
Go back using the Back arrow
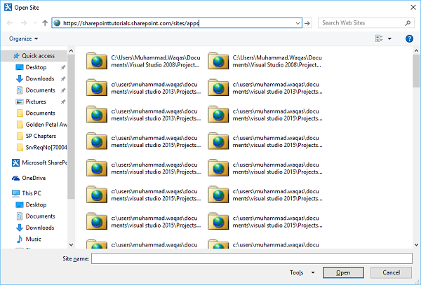(x=10, y=23)
